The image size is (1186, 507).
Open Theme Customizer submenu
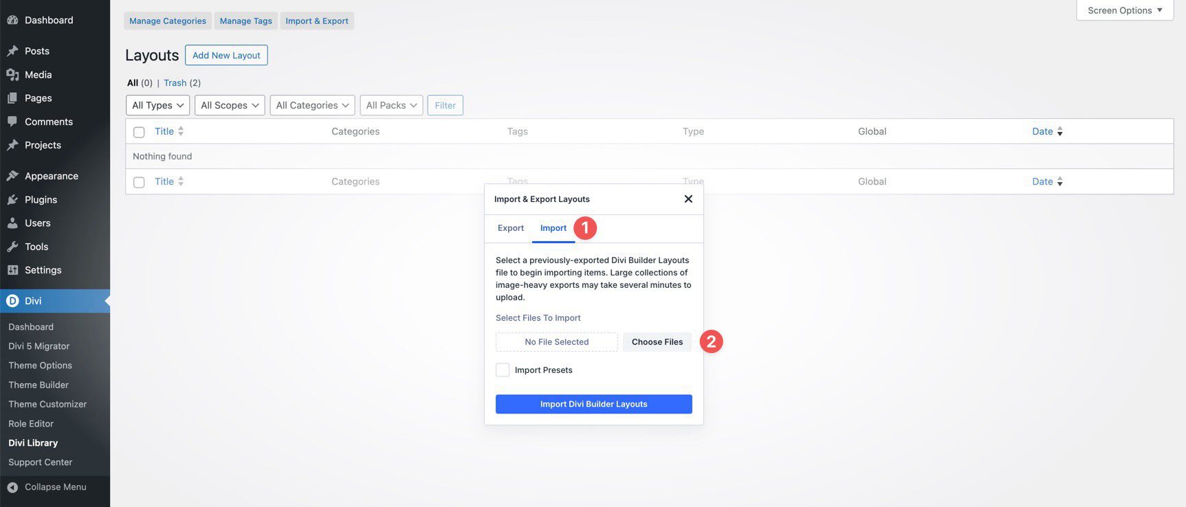point(47,404)
